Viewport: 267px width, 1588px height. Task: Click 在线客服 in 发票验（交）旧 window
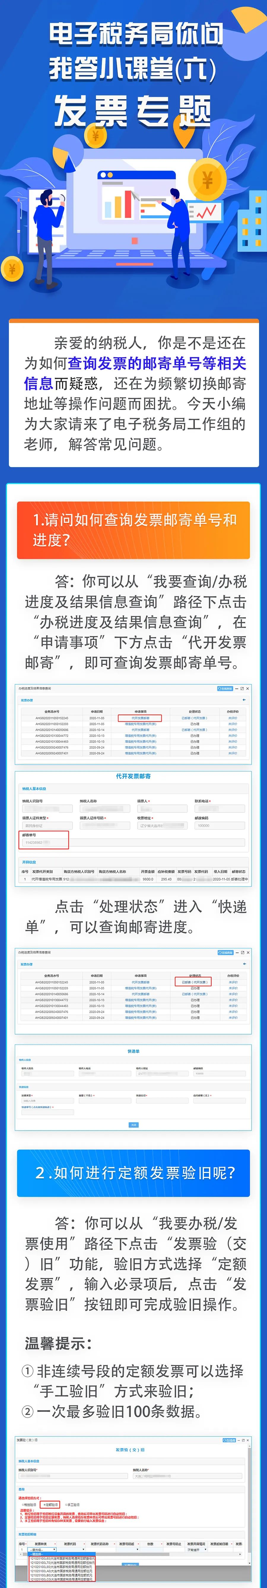[x=230, y=1441]
